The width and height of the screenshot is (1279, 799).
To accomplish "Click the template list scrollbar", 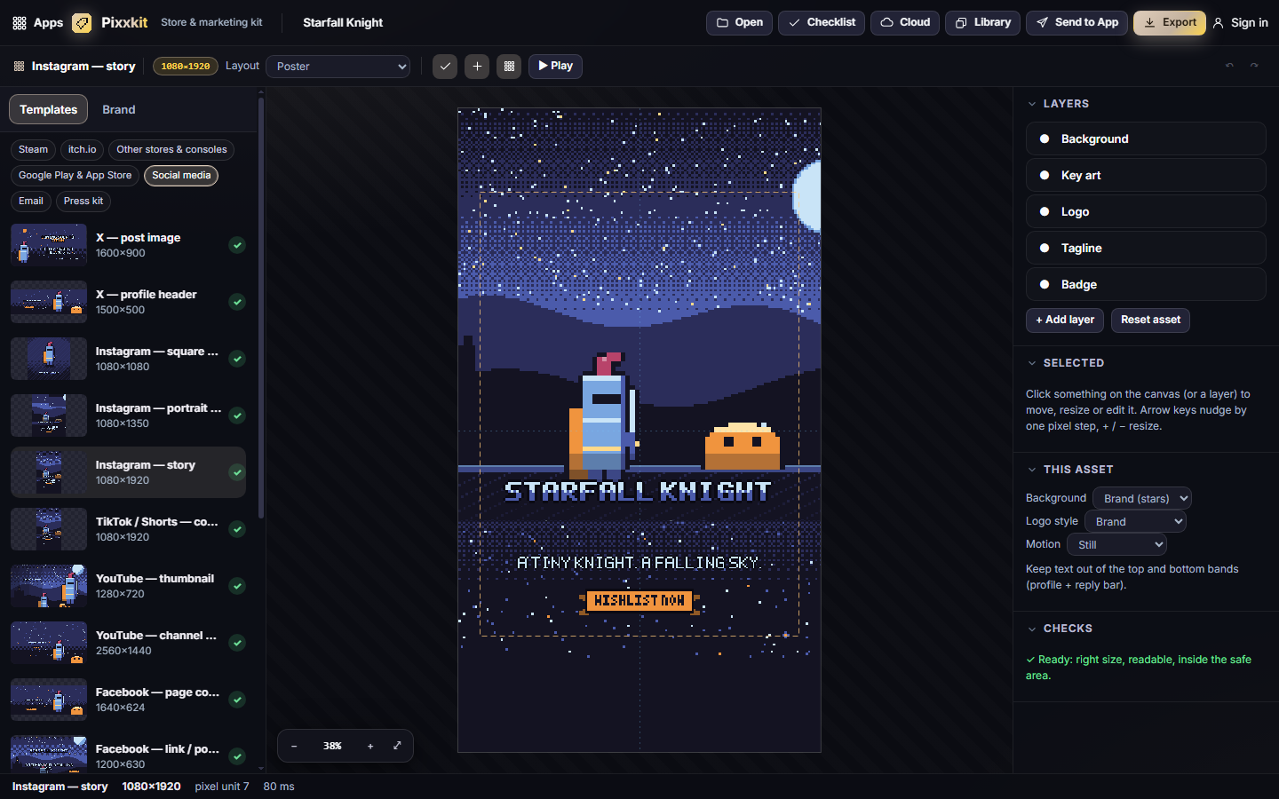I will click(261, 309).
